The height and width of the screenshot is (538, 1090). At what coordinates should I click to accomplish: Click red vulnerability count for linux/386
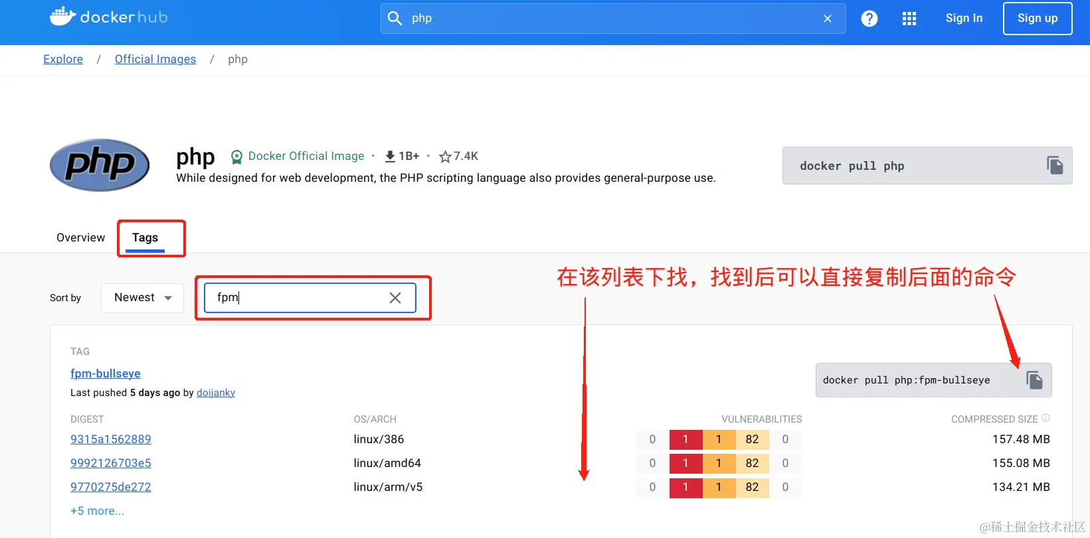[x=685, y=439]
